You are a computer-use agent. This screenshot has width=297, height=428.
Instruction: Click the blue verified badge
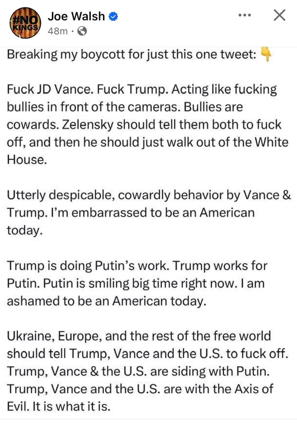point(113,17)
